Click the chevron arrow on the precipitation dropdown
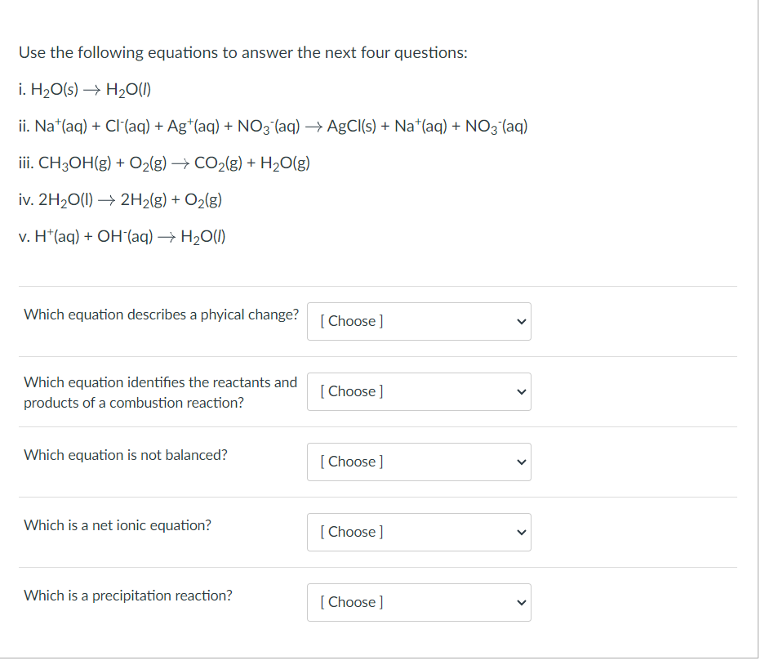Viewport: 765px width, 665px height. (x=521, y=602)
